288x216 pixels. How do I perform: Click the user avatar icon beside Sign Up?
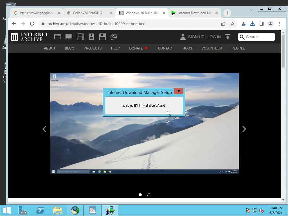coord(183,37)
